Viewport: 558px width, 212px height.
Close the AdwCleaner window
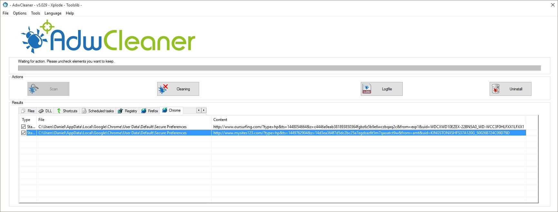[553, 5]
